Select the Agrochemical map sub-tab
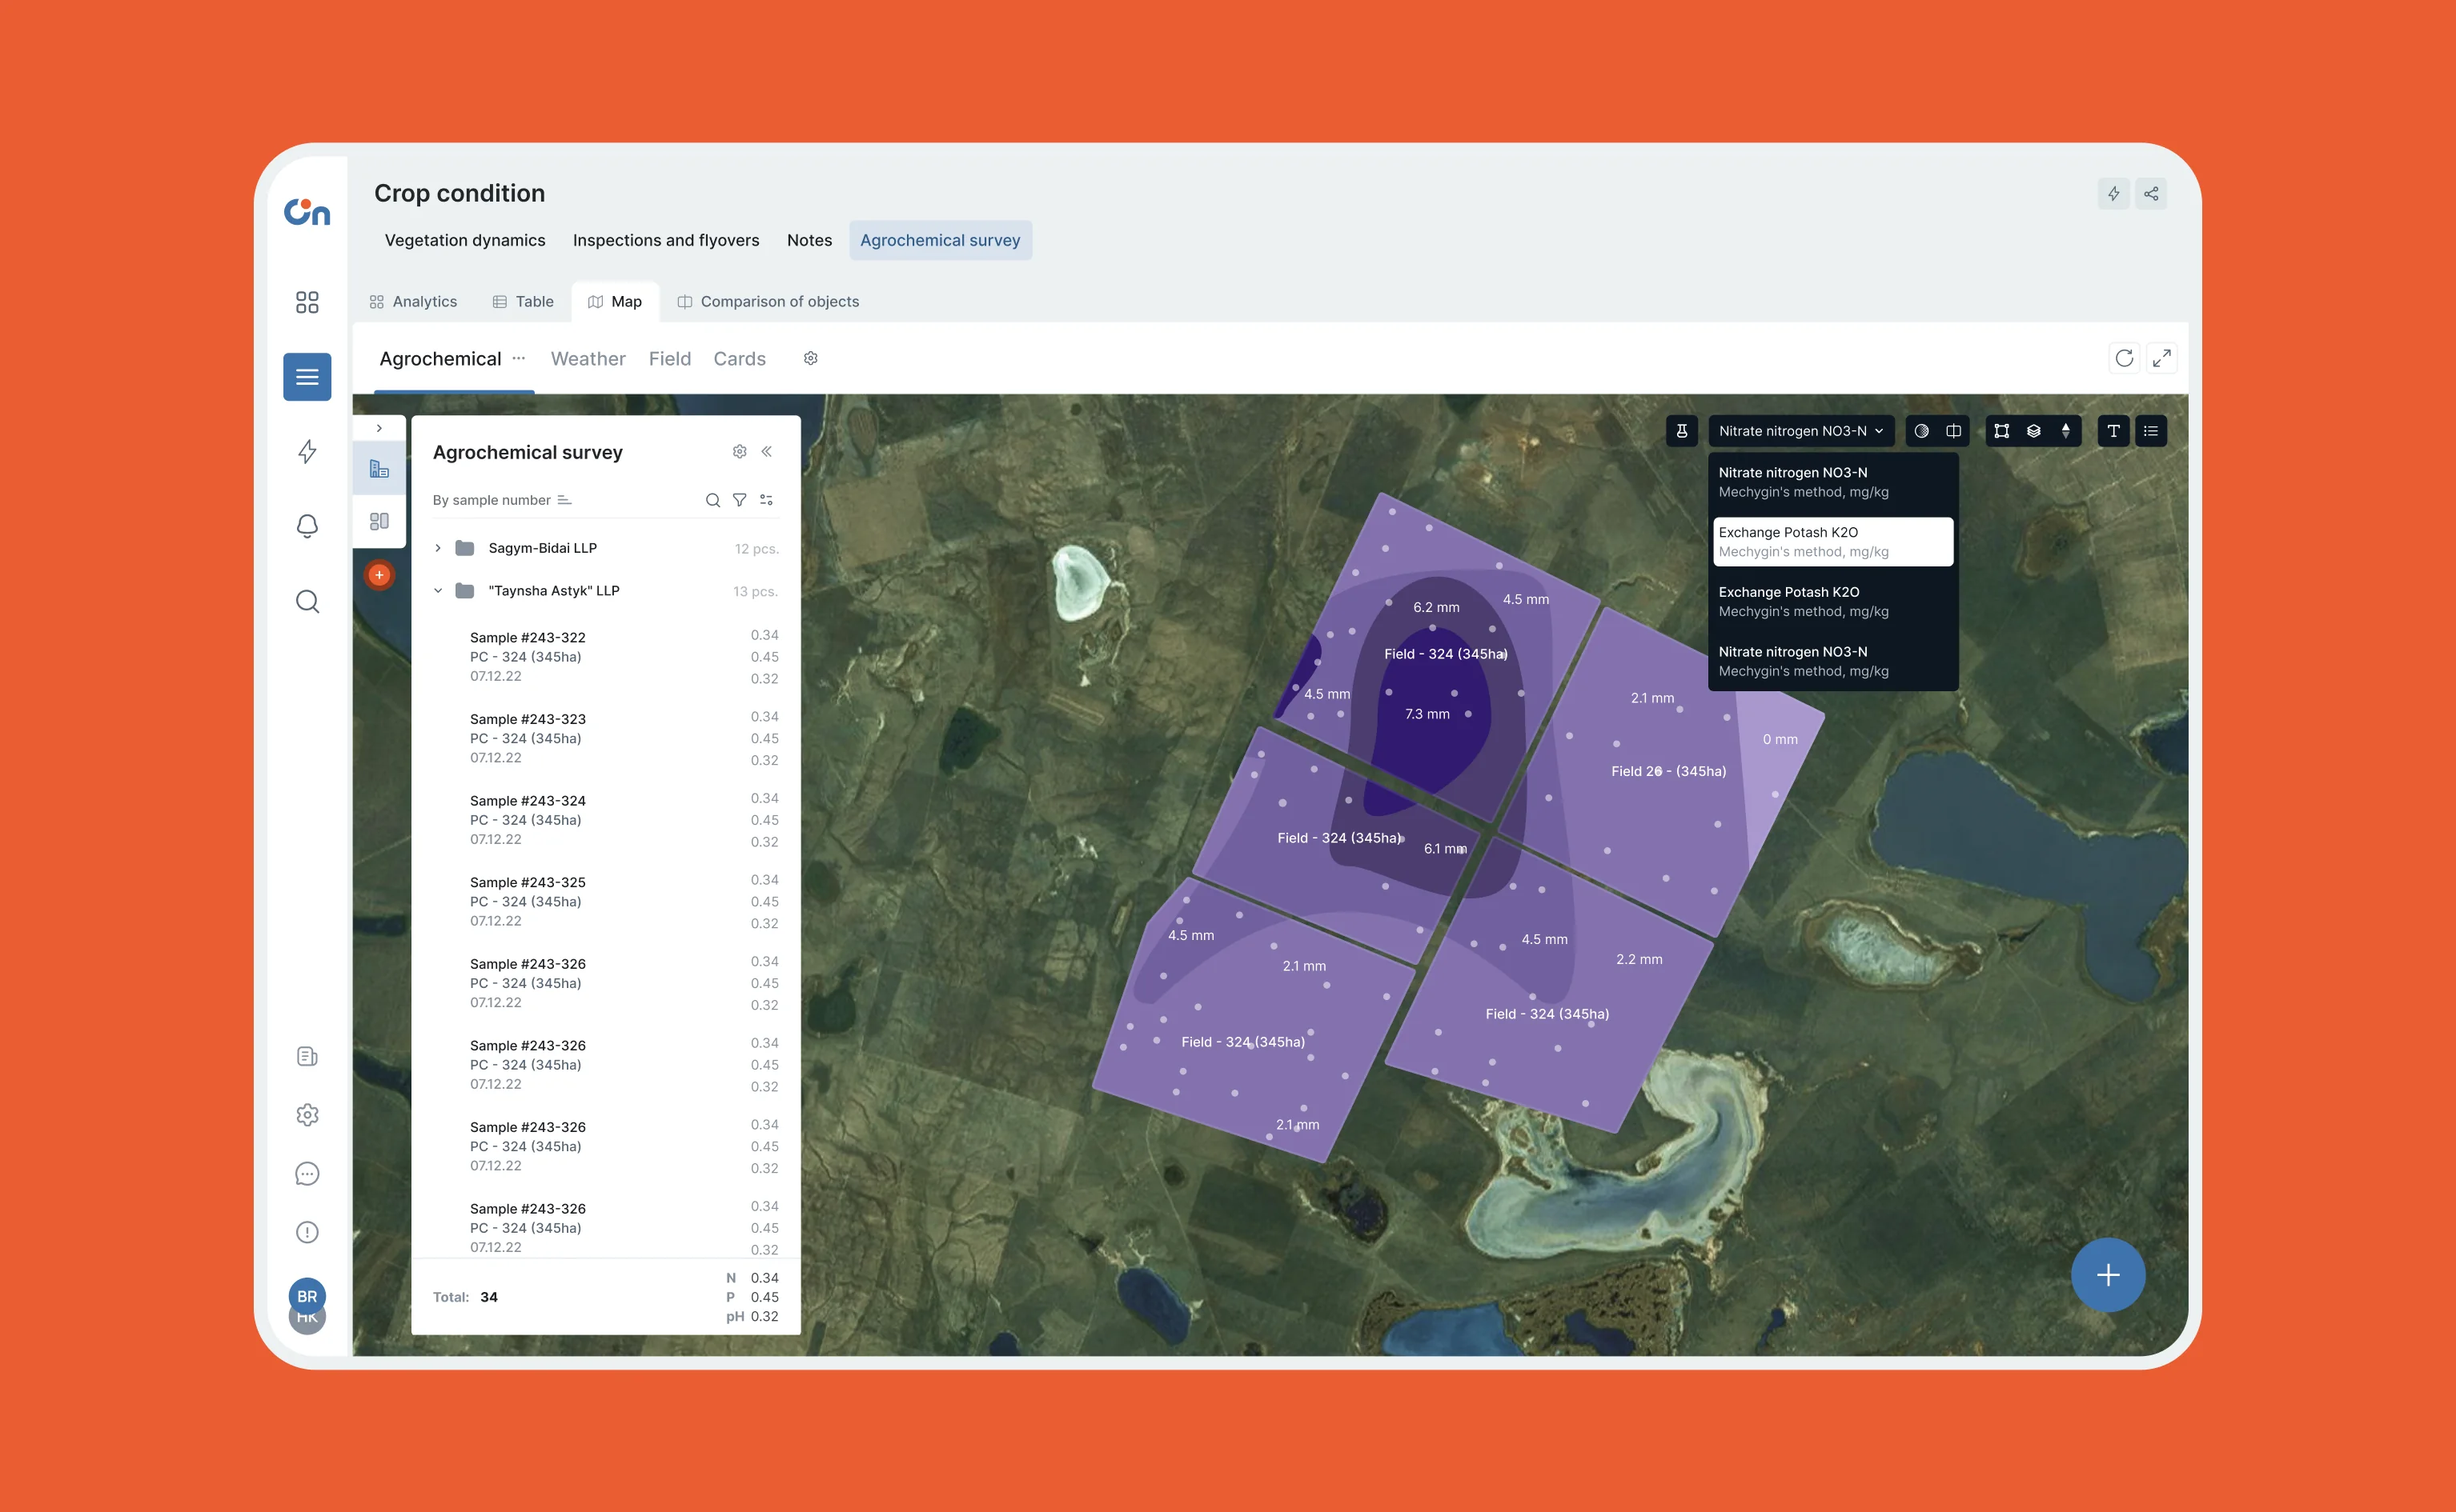Viewport: 2456px width, 1512px height. (440, 358)
